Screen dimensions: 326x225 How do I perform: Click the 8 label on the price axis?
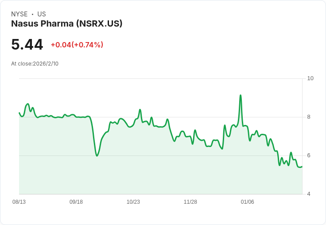[309, 117]
